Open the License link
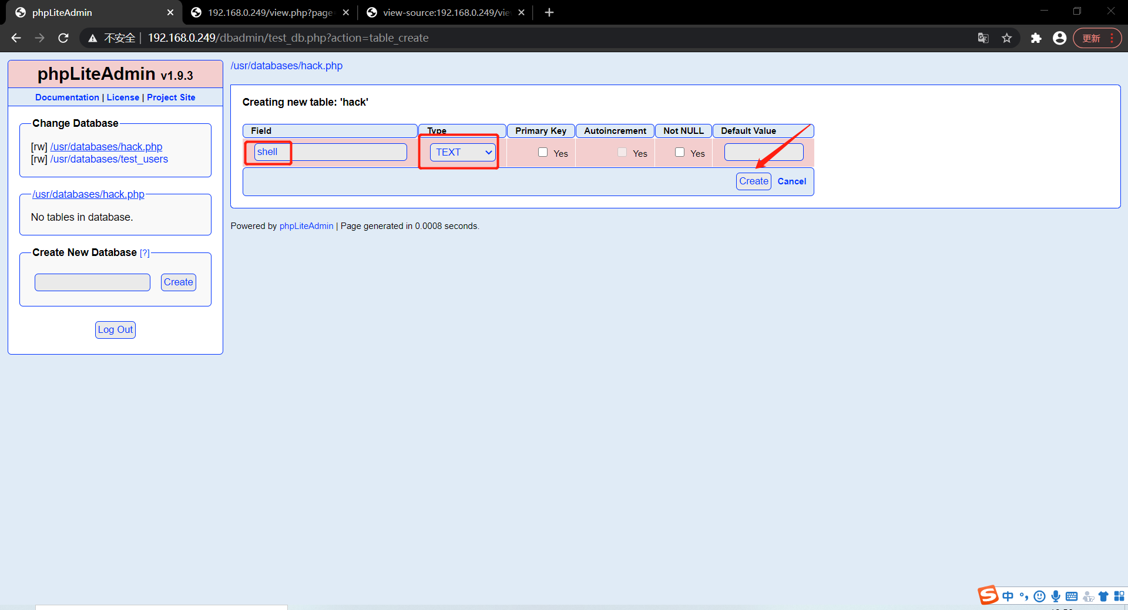The width and height of the screenshot is (1128, 610). pyautogui.click(x=123, y=97)
